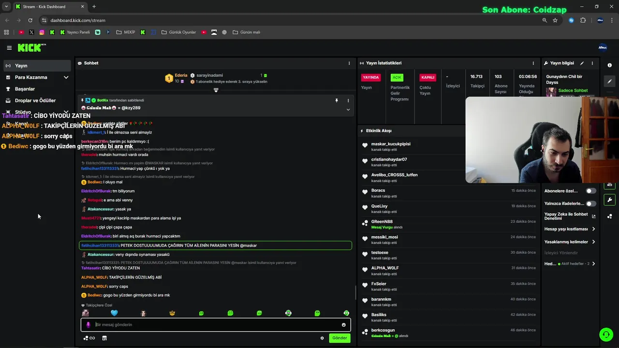
Task: Open the browser extensions puzzle icon
Action: (x=583, y=20)
